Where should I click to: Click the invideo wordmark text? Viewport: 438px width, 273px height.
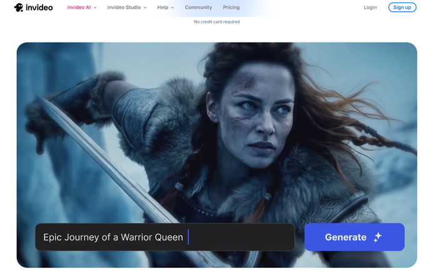click(x=39, y=8)
